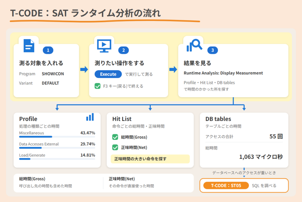The height and width of the screenshot is (202, 302).
Task: Click the Profile card title
Action: tap(28, 119)
